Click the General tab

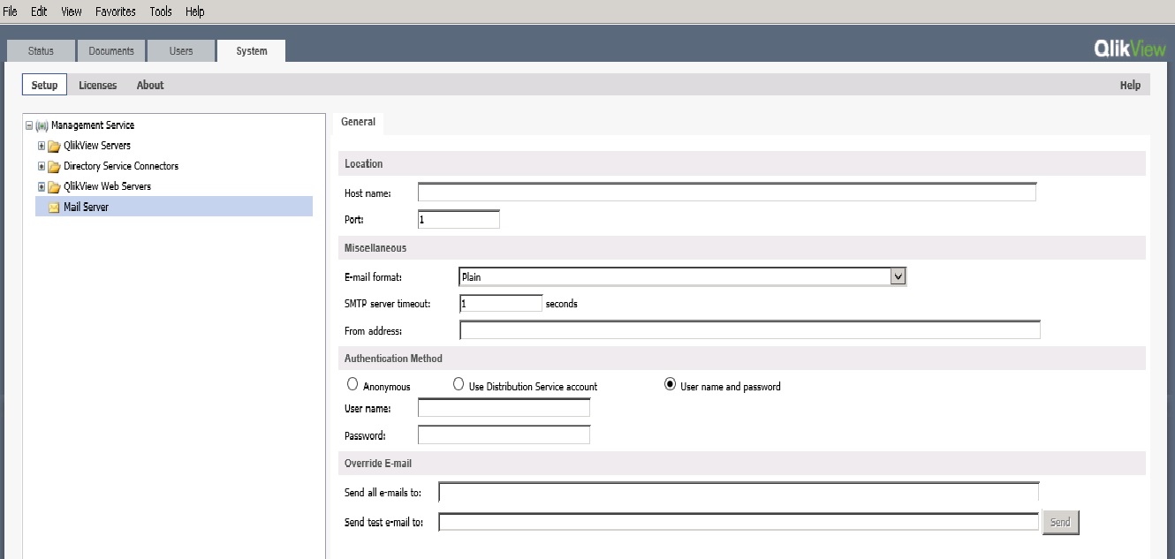(x=358, y=123)
